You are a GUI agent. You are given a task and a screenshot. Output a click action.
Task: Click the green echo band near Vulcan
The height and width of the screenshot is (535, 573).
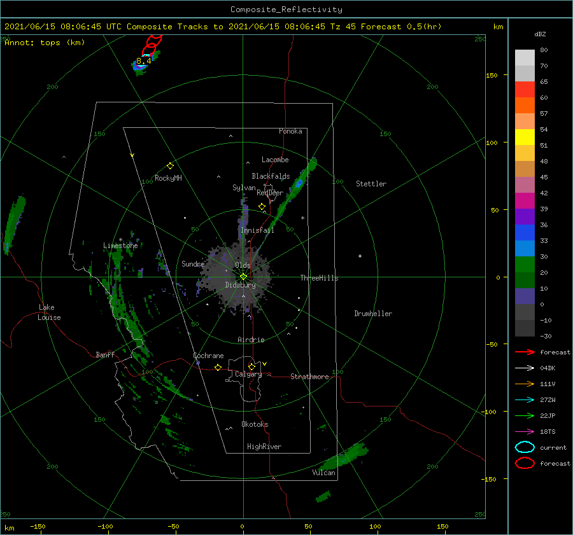344,457
